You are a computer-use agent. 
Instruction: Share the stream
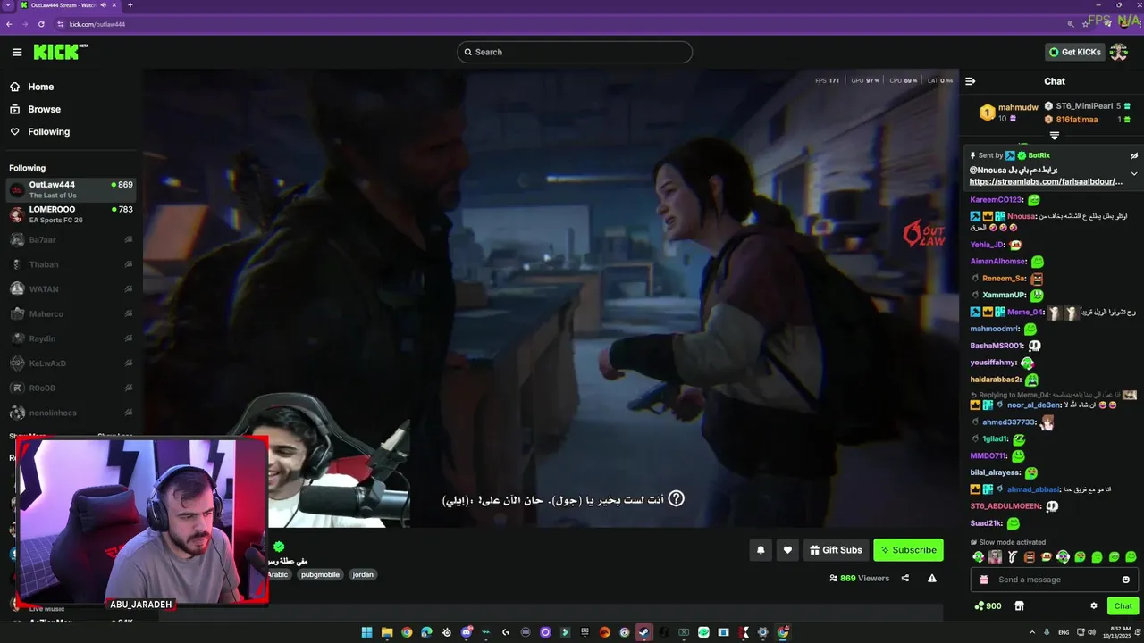905,578
